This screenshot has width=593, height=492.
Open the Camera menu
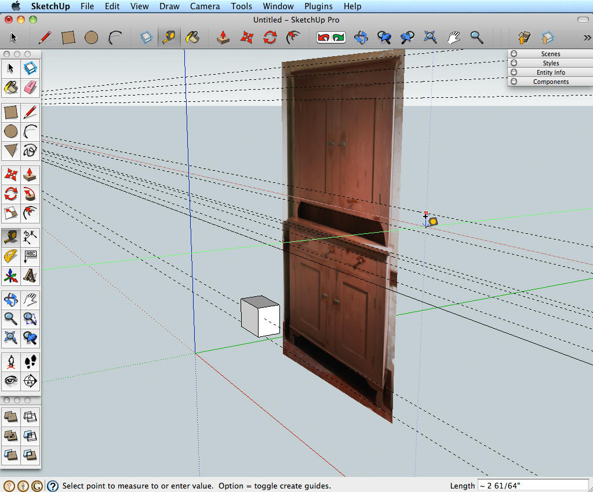pos(205,6)
